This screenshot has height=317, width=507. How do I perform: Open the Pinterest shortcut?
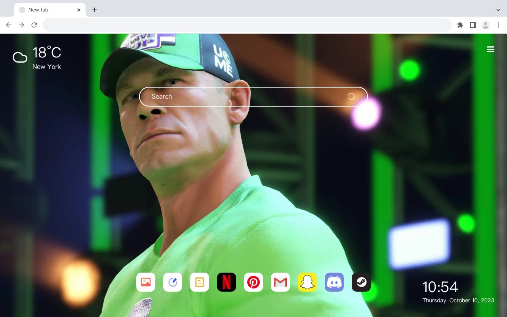click(x=253, y=282)
